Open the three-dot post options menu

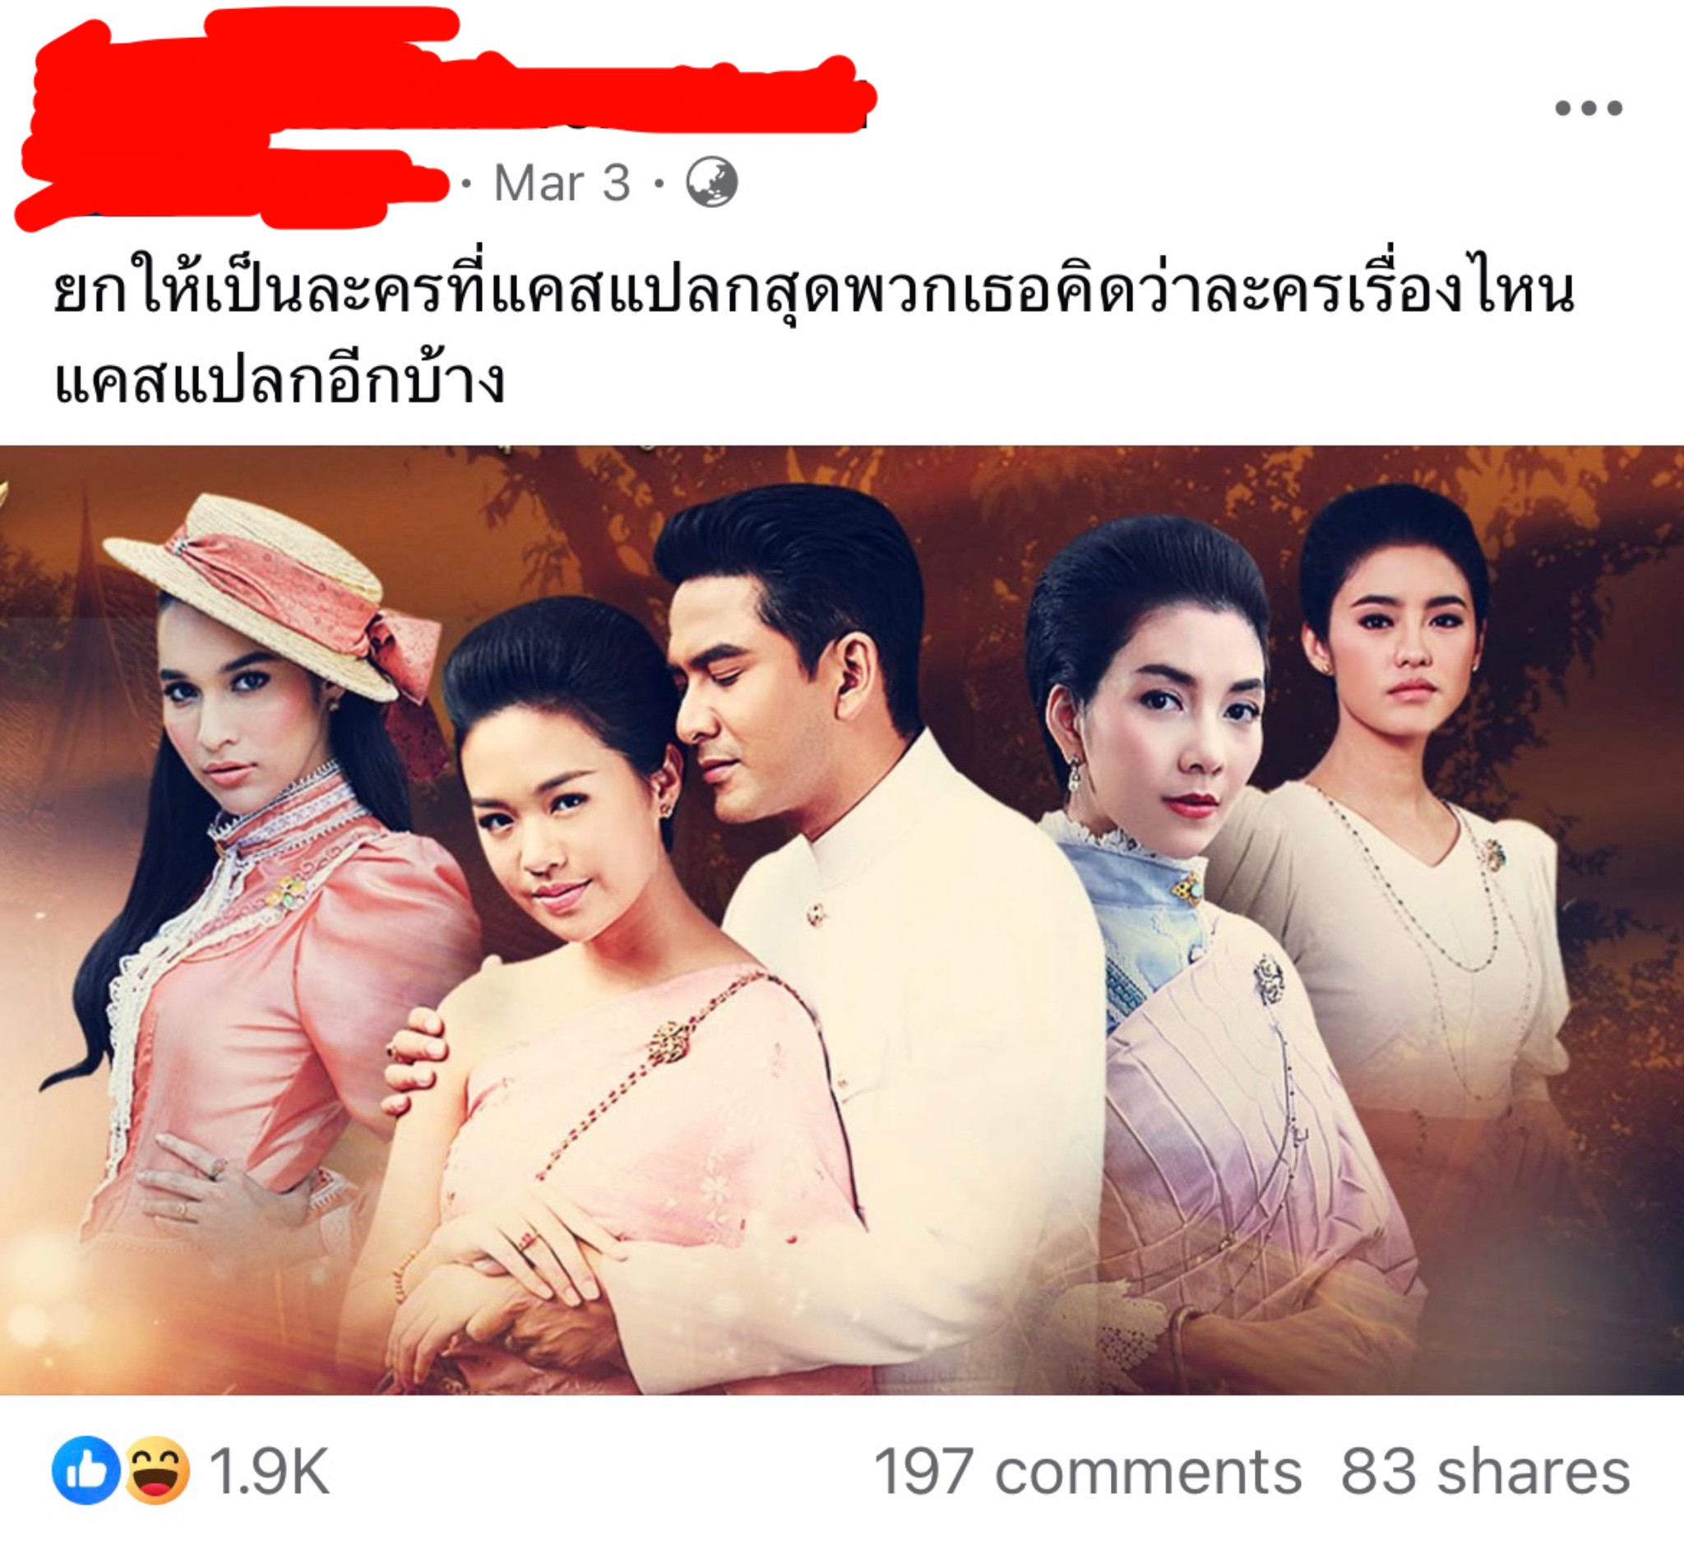click(1588, 108)
